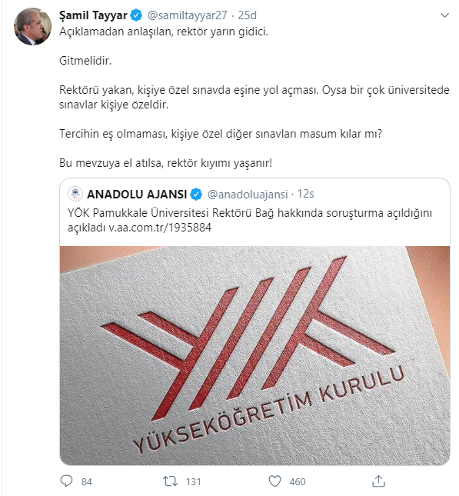Like the tweet with the heart icon
This screenshot has width=459, height=496.
(x=274, y=481)
